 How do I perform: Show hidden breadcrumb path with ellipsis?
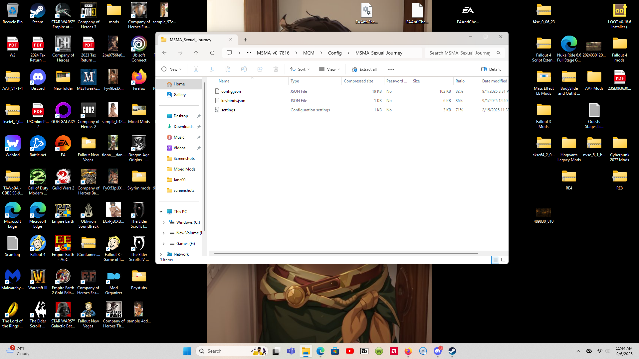pos(249,53)
